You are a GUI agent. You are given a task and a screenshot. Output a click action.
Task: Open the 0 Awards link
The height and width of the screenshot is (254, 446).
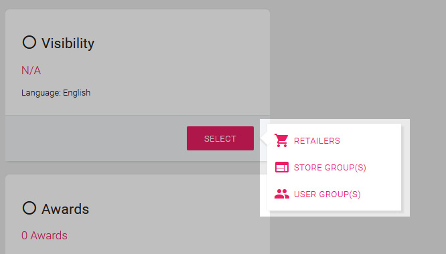[x=44, y=235]
